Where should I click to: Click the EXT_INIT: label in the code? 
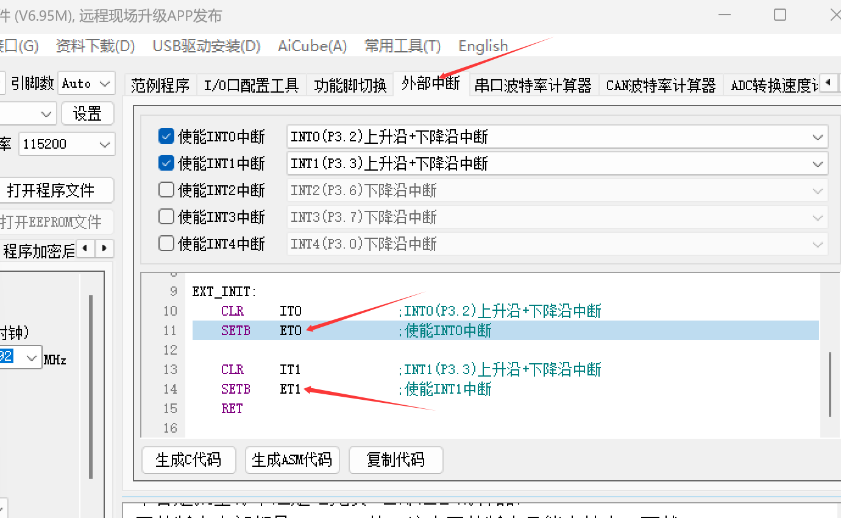224,292
